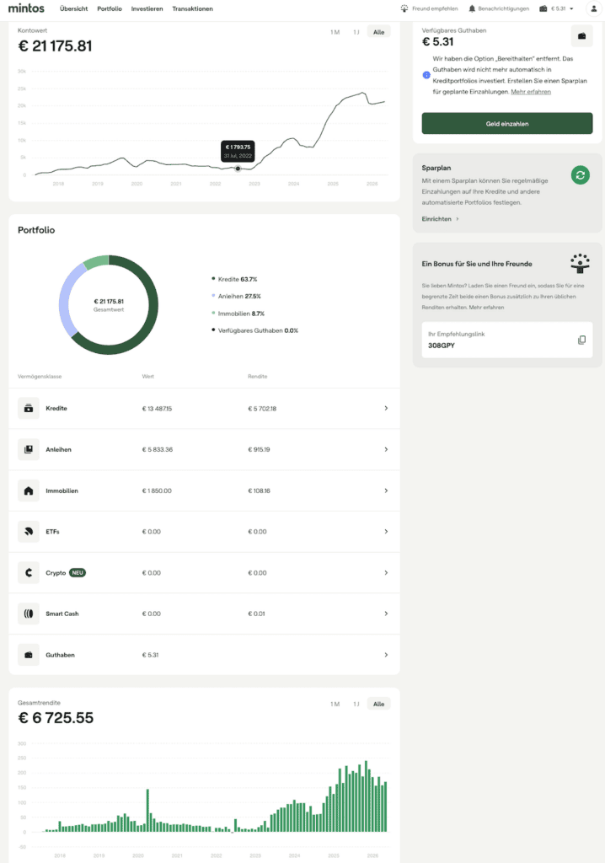The image size is (605, 863).
Task: Select Alle range for Gesamtrendite chart
Action: 378,704
